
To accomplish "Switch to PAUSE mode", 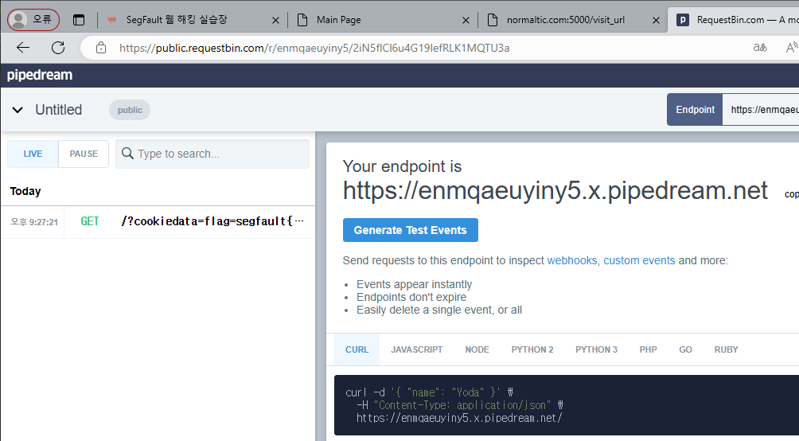I will click(84, 154).
